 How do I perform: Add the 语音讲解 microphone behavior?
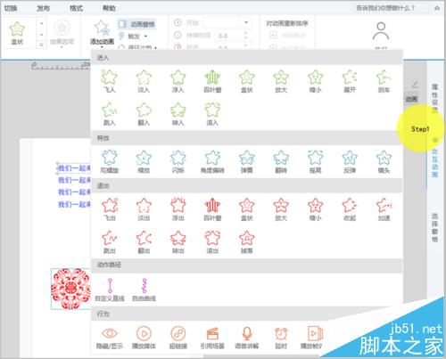tap(247, 338)
